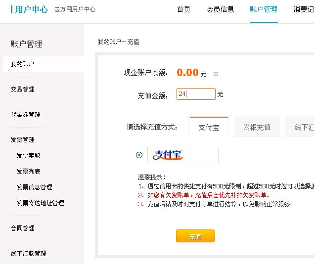Click the balance info comment icon
The width and height of the screenshot is (314, 264).
(216, 74)
